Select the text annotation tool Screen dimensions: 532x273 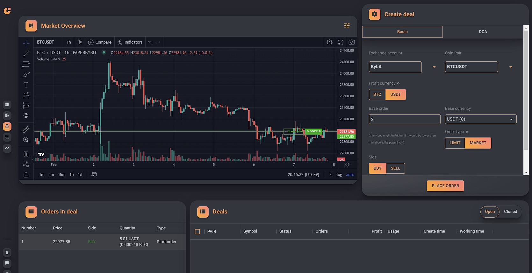coord(26,85)
